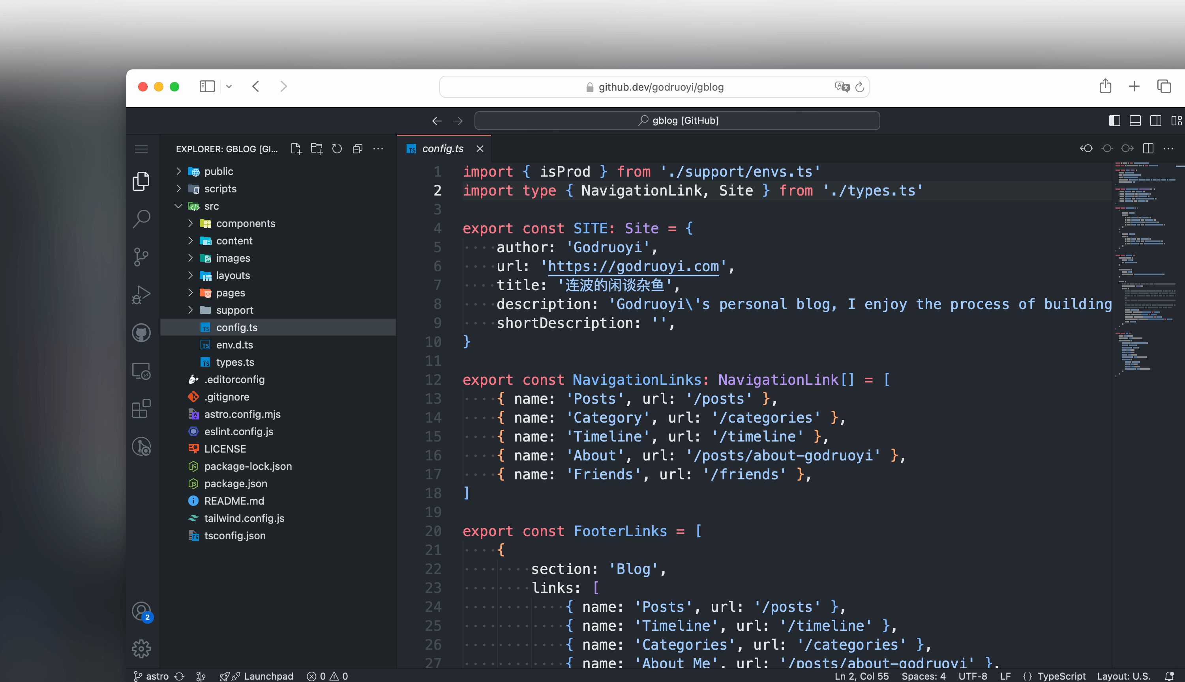Go to previous change icon in editor toolbar
Viewport: 1185px width, 682px height.
point(1087,149)
